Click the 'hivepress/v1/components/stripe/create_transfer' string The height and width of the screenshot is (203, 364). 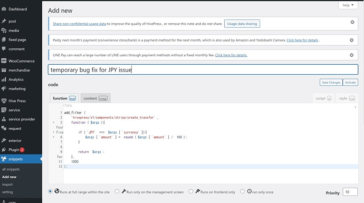[x=113, y=118]
